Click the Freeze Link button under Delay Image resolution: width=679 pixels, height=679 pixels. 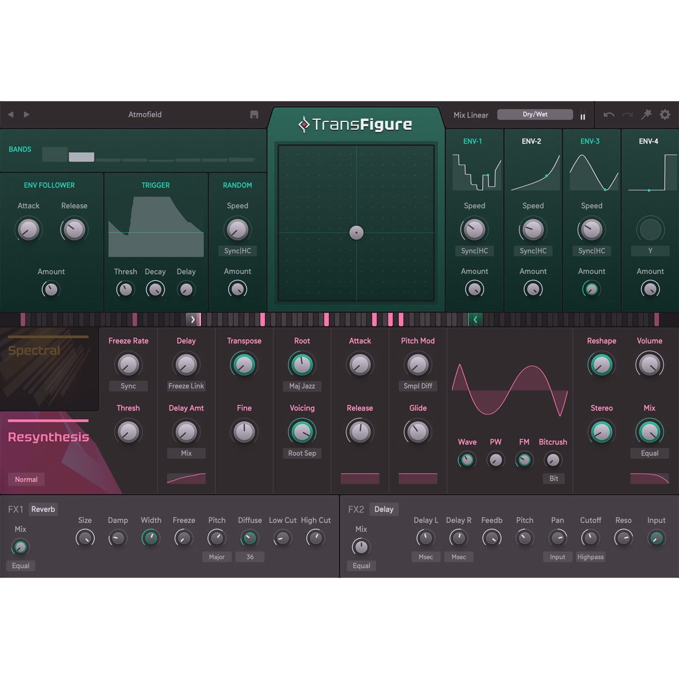186,386
